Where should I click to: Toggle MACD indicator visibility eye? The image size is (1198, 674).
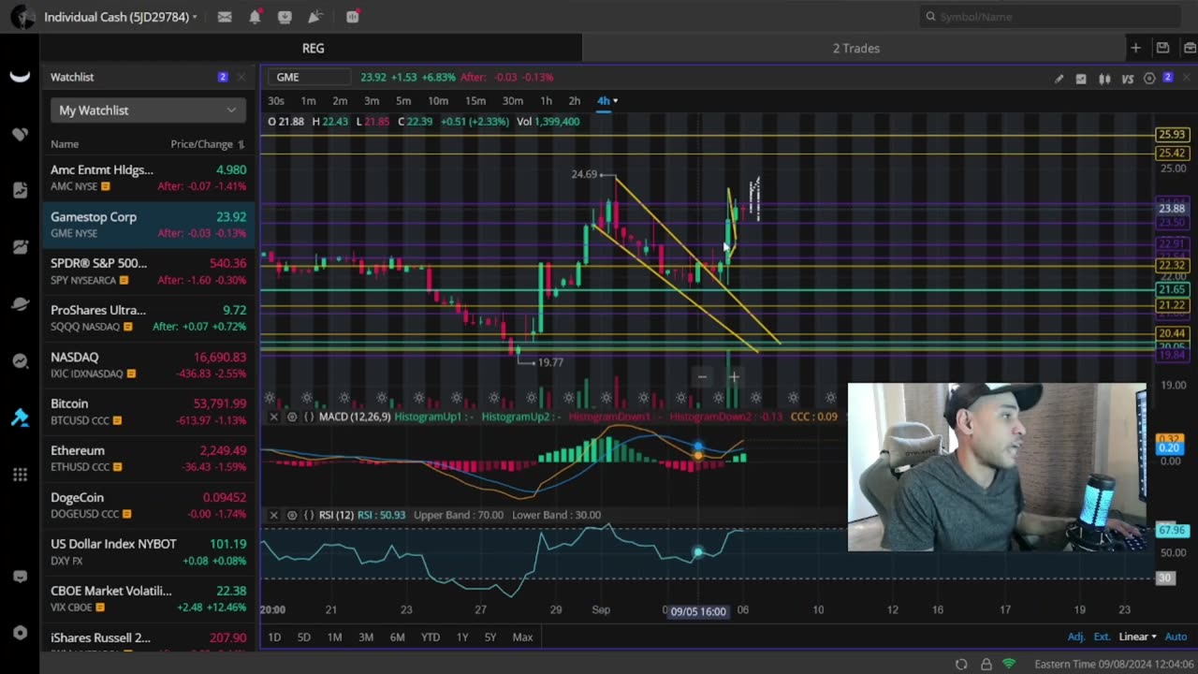292,417
